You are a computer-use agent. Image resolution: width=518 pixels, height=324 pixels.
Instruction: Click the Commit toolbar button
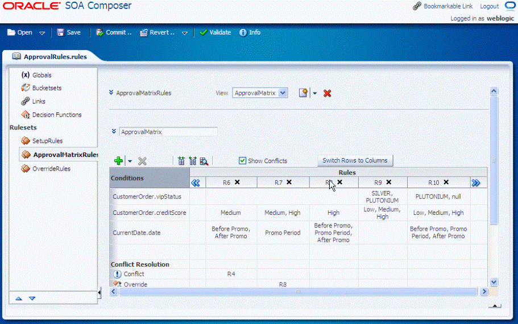pos(114,32)
